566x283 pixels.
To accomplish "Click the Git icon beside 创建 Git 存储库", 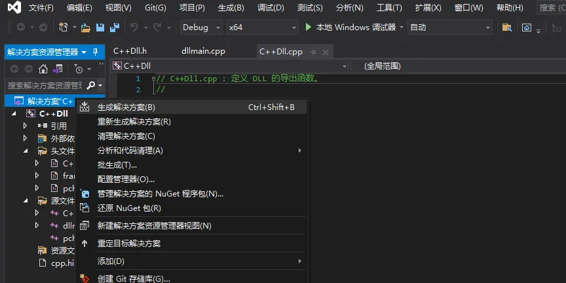I will click(85, 278).
